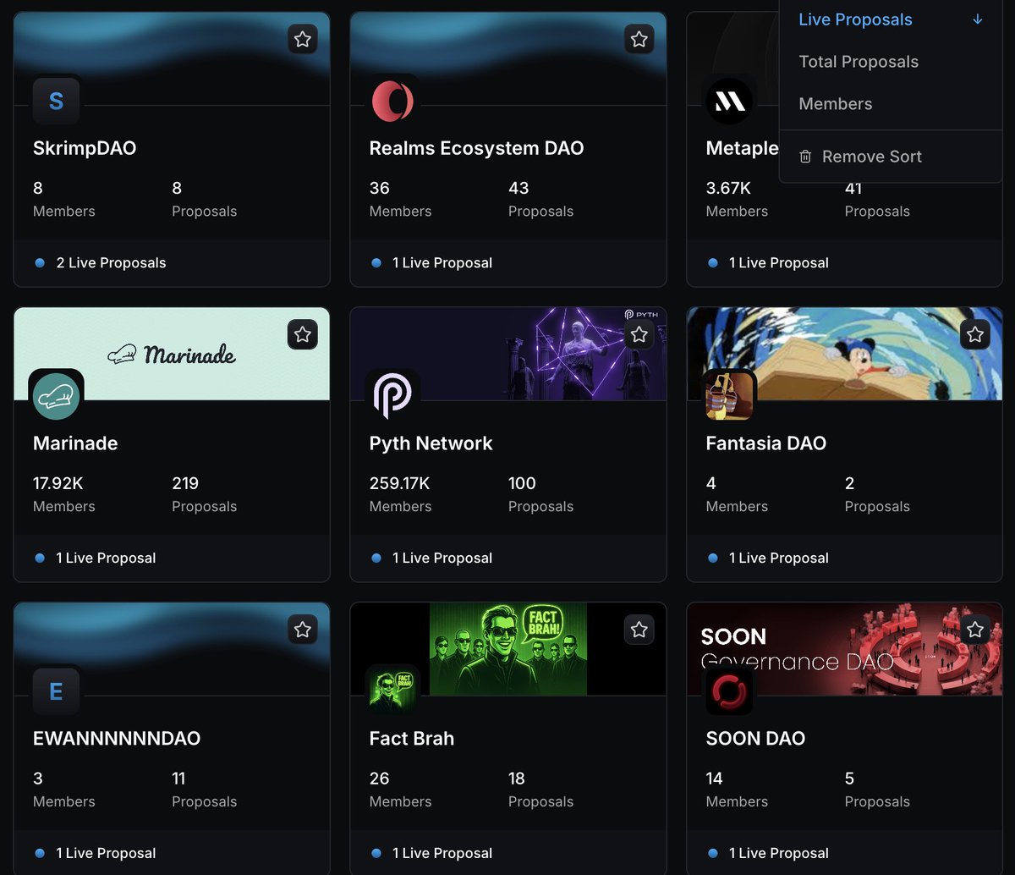This screenshot has width=1015, height=875.
Task: Click the Pyth Network banner image
Action: (x=508, y=354)
